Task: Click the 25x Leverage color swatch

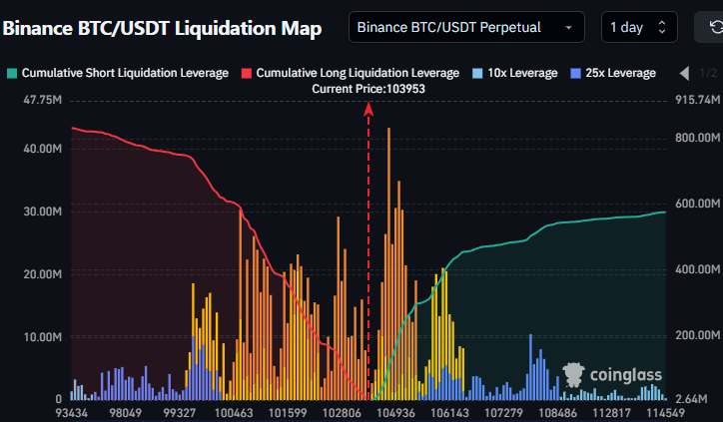Action: pos(575,73)
